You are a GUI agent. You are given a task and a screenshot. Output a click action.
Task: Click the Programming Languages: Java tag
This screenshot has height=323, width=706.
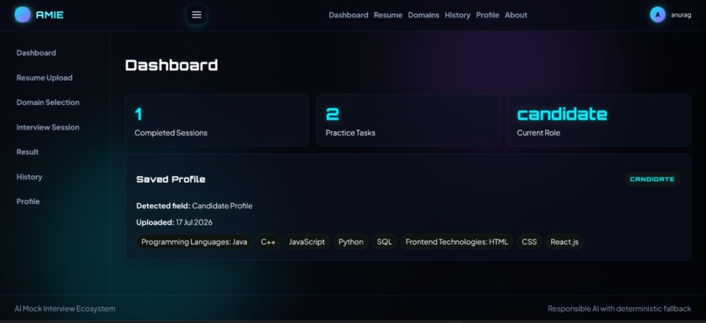tap(194, 242)
